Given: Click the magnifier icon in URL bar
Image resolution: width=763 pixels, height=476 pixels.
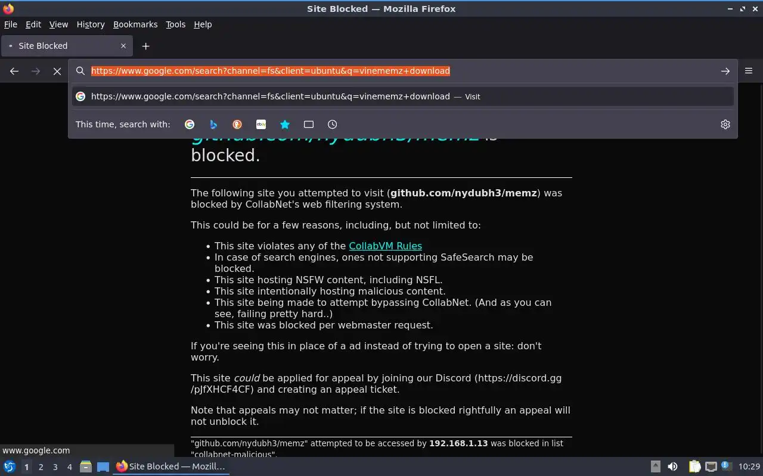Looking at the screenshot, I should pyautogui.click(x=80, y=71).
